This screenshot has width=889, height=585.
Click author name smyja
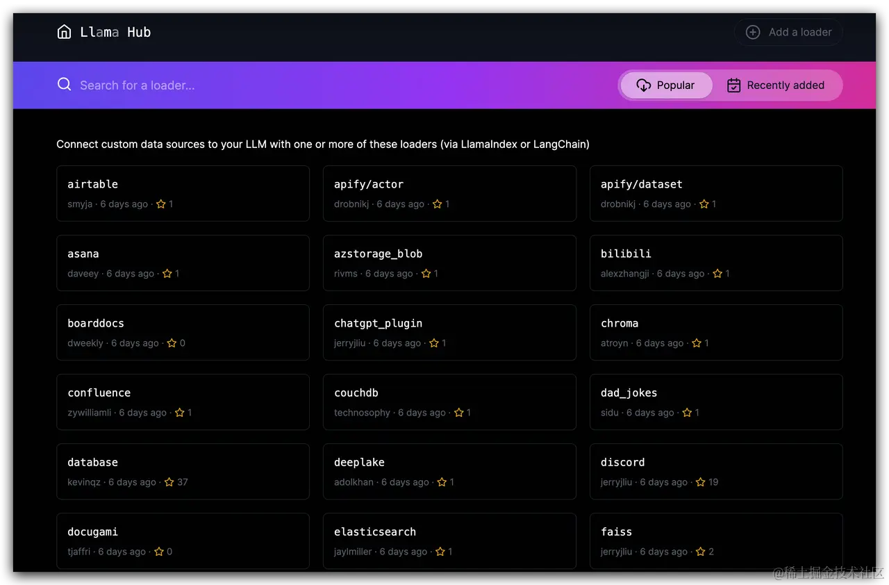(80, 204)
